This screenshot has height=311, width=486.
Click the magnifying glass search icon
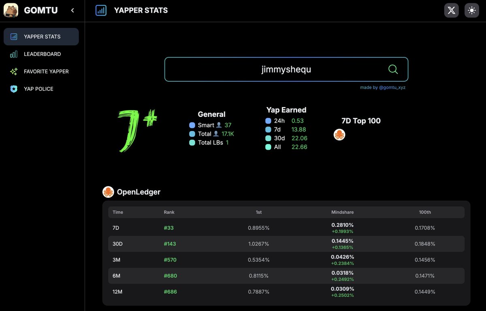(x=393, y=69)
